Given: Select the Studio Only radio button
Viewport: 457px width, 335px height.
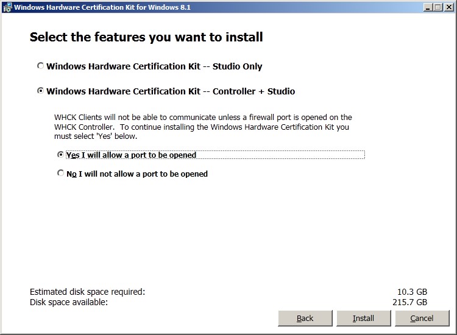Looking at the screenshot, I should coord(40,66).
